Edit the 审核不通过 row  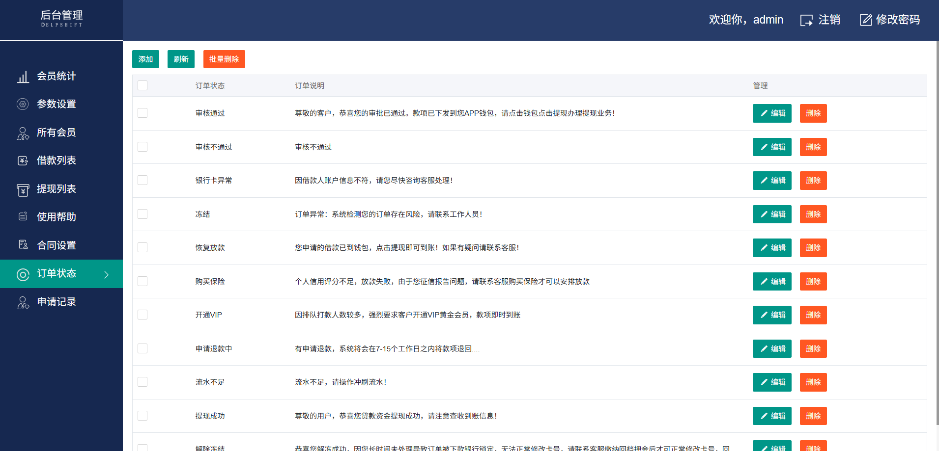(x=772, y=147)
